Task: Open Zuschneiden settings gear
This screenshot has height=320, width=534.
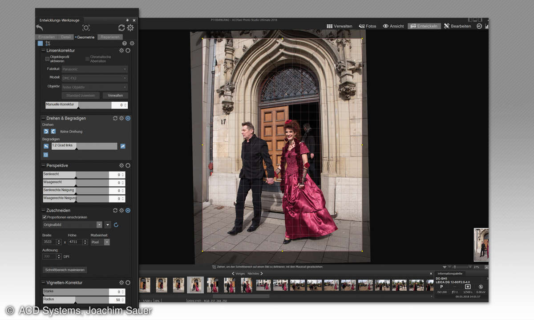Action: click(121, 210)
